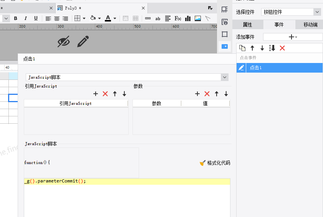
Task: Open the formula F(x) tool
Action: pyautogui.click(x=178, y=18)
